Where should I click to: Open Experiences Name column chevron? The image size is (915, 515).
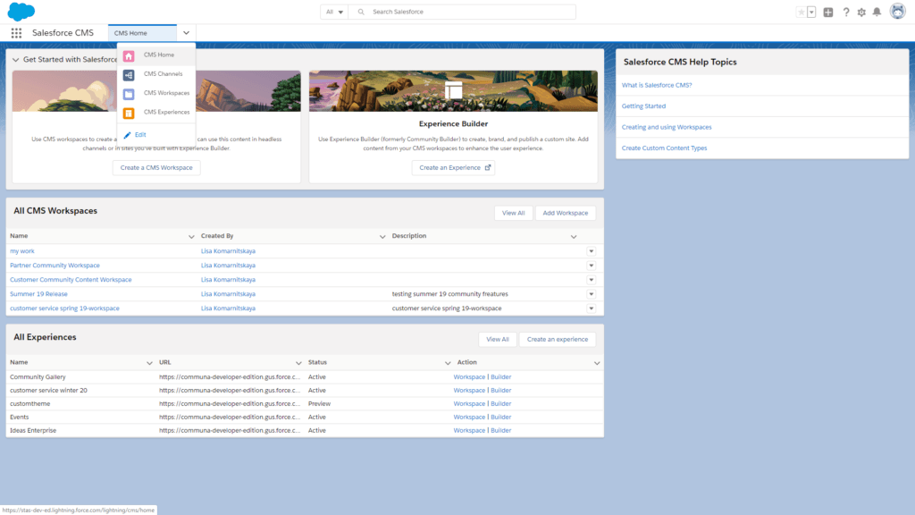(149, 363)
